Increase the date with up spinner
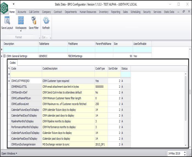This screenshot has height=157, width=192. pyautogui.click(x=185, y=152)
